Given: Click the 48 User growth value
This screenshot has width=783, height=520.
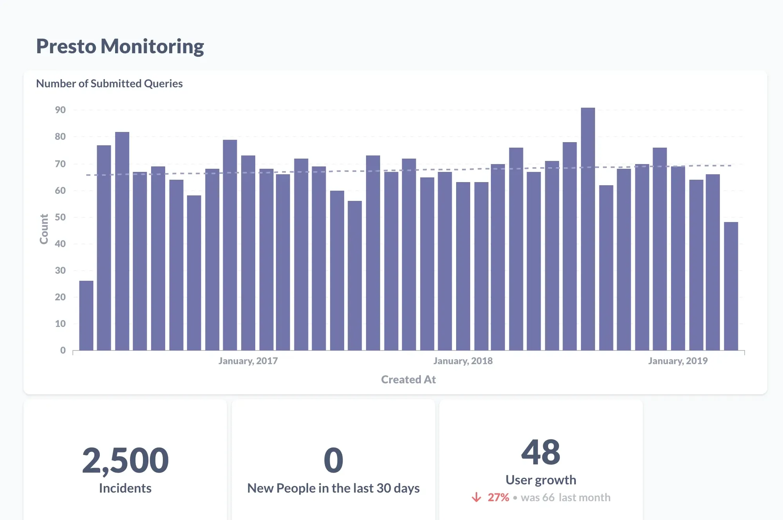Looking at the screenshot, I should pyautogui.click(x=541, y=452).
